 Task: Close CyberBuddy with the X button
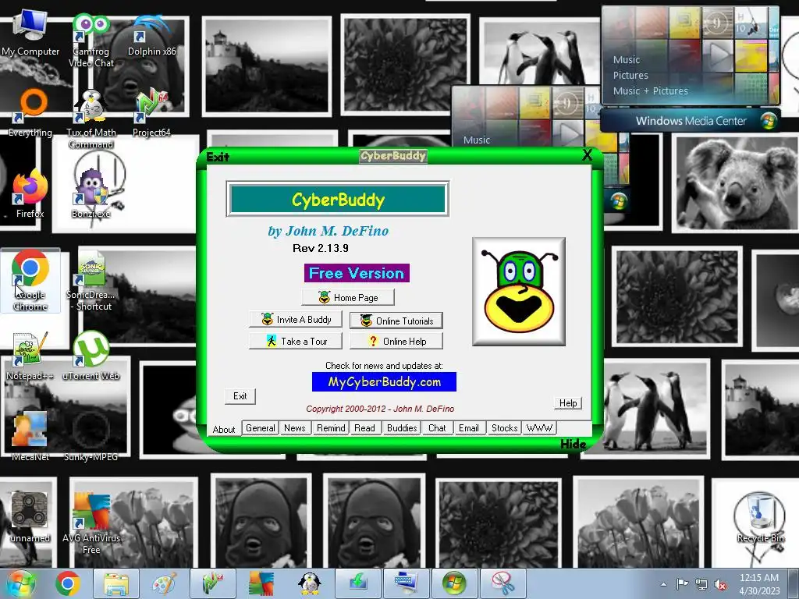[587, 155]
